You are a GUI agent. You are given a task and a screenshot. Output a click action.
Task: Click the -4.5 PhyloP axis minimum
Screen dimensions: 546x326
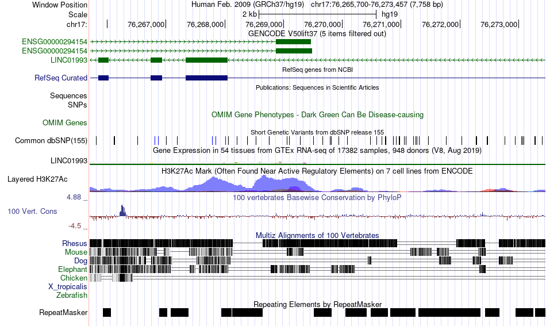[75, 226]
